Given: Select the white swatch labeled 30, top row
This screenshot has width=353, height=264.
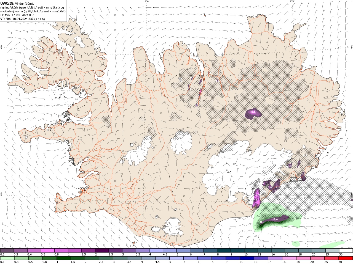Looking at the screenshot, I should point(346,251).
